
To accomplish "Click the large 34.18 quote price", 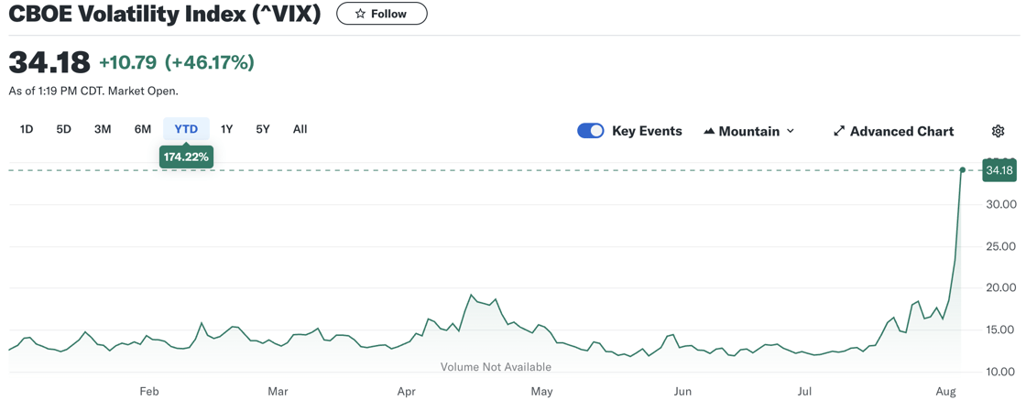I will pyautogui.click(x=49, y=63).
